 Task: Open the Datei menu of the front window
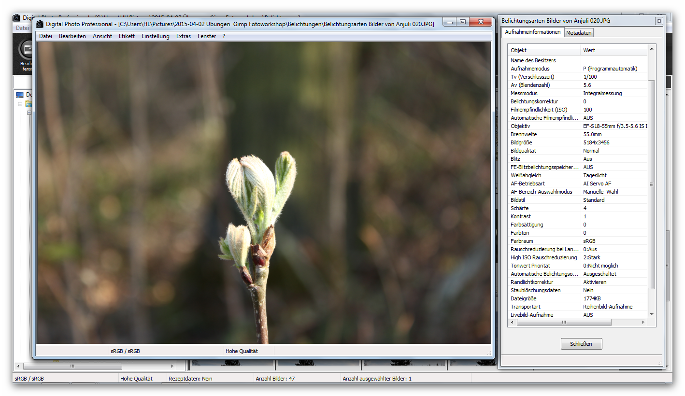46,36
